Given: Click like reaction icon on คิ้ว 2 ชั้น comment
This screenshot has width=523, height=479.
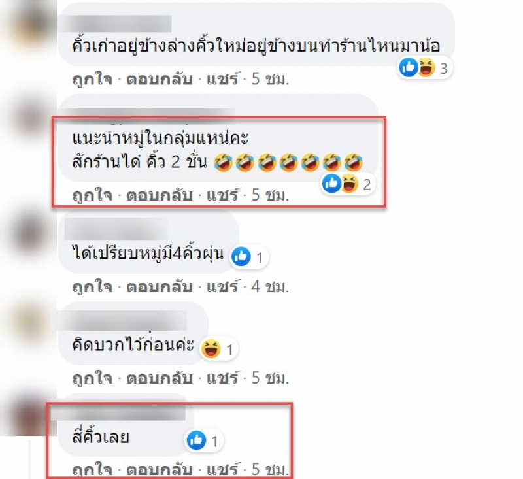Looking at the screenshot, I should [331, 184].
